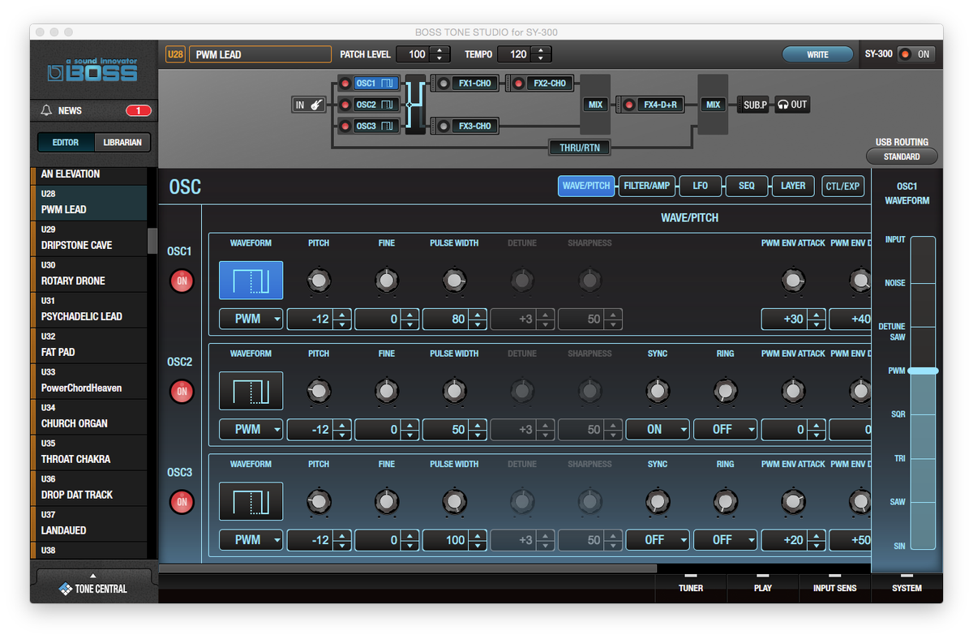Viewport: 973px width, 639px height.
Task: Select the FX1-CHO effect block
Action: (x=474, y=83)
